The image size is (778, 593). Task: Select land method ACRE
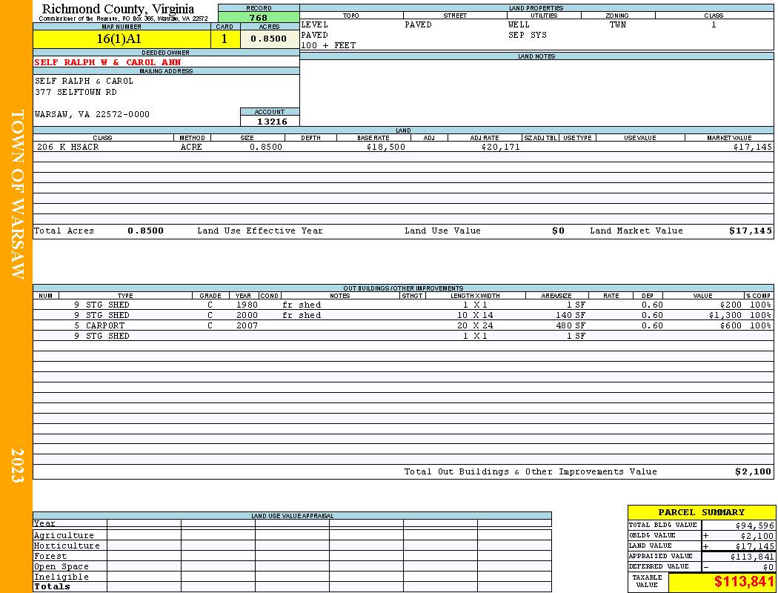[x=191, y=148]
